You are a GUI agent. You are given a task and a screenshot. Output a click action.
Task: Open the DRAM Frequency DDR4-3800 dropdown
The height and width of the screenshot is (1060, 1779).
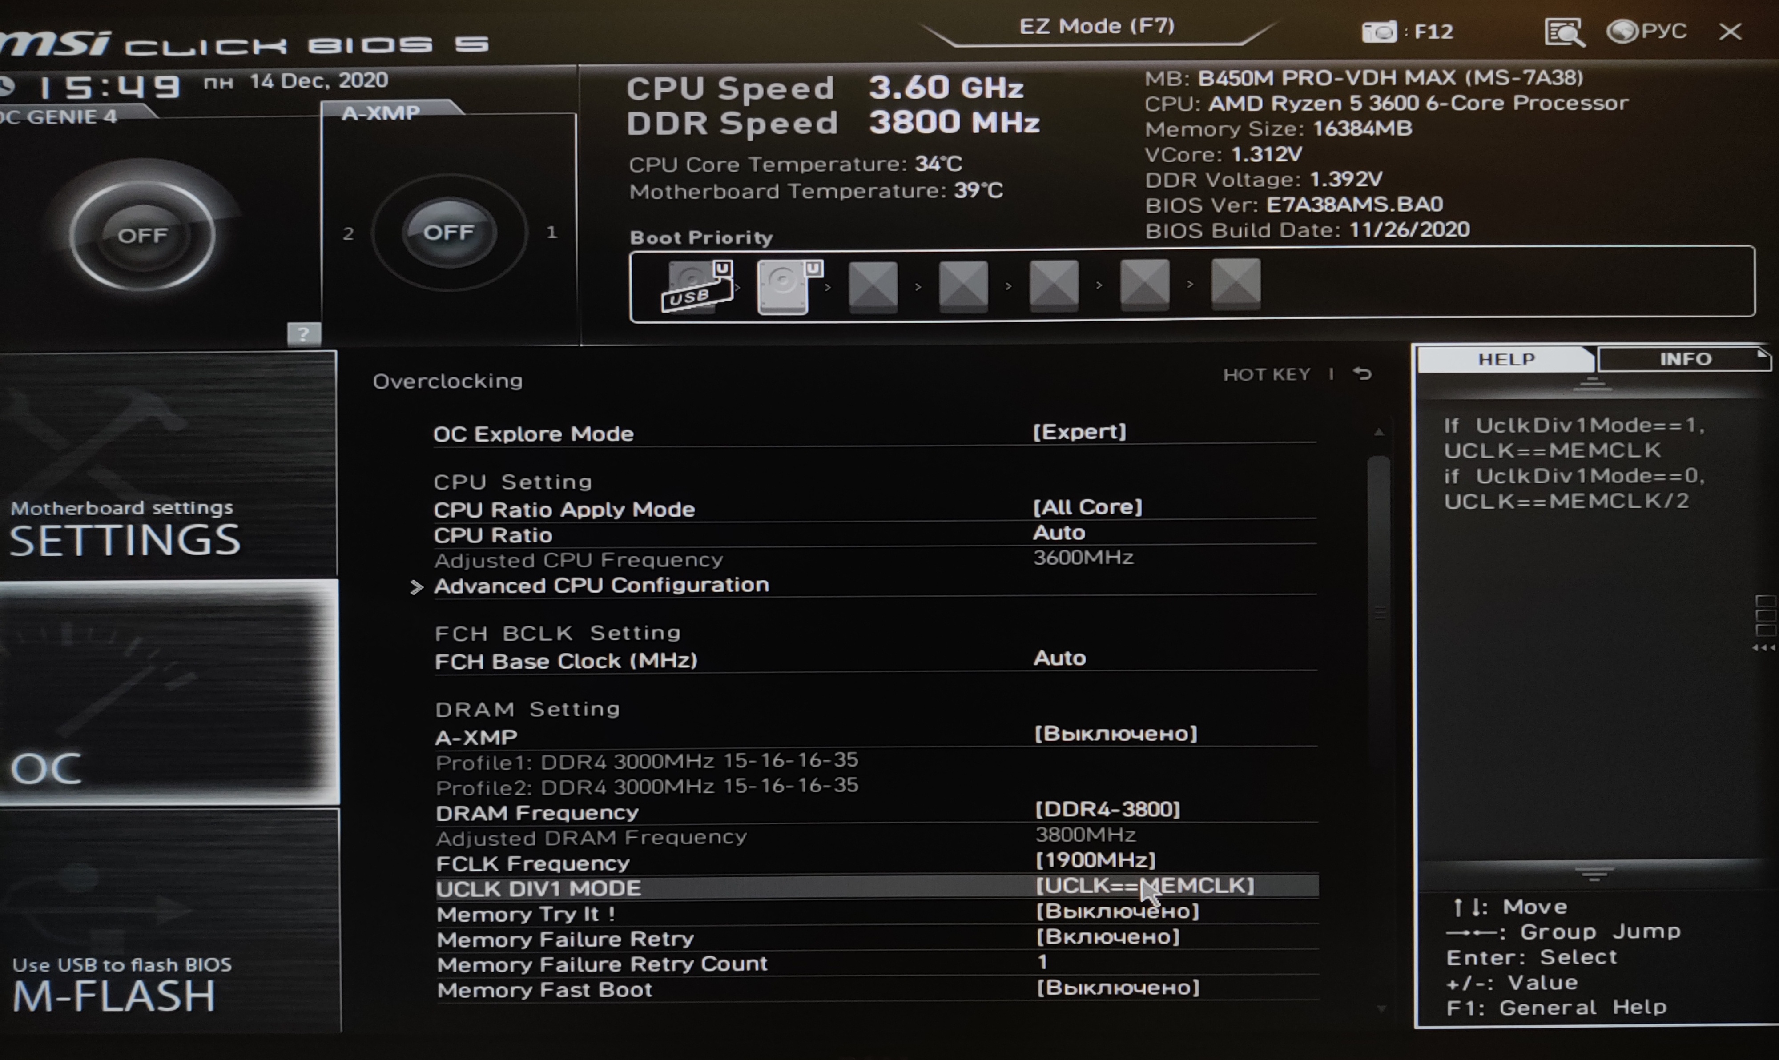(x=1107, y=809)
